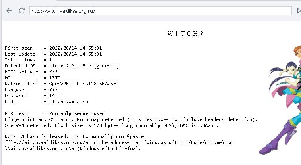Click the HTTP software ??? value
This screenshot has height=165, width=301.
[53, 72]
